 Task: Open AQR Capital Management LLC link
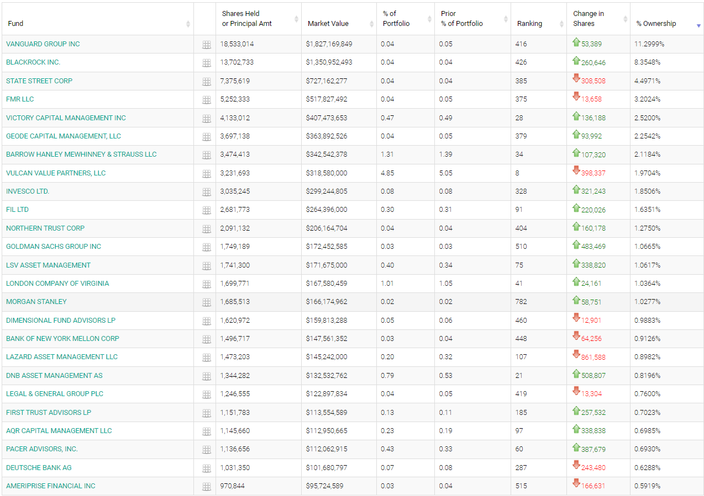[59, 431]
